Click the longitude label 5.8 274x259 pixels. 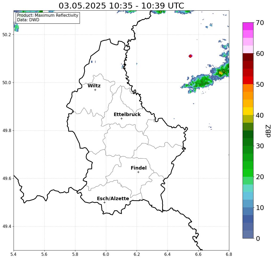click(x=75, y=254)
